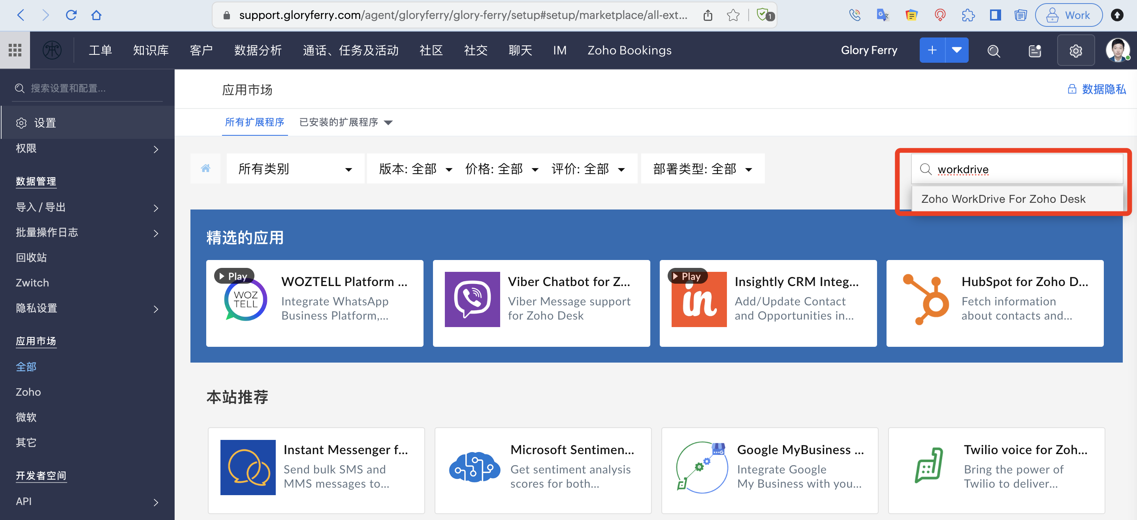Open Google Translate extension icon

pyautogui.click(x=882, y=15)
